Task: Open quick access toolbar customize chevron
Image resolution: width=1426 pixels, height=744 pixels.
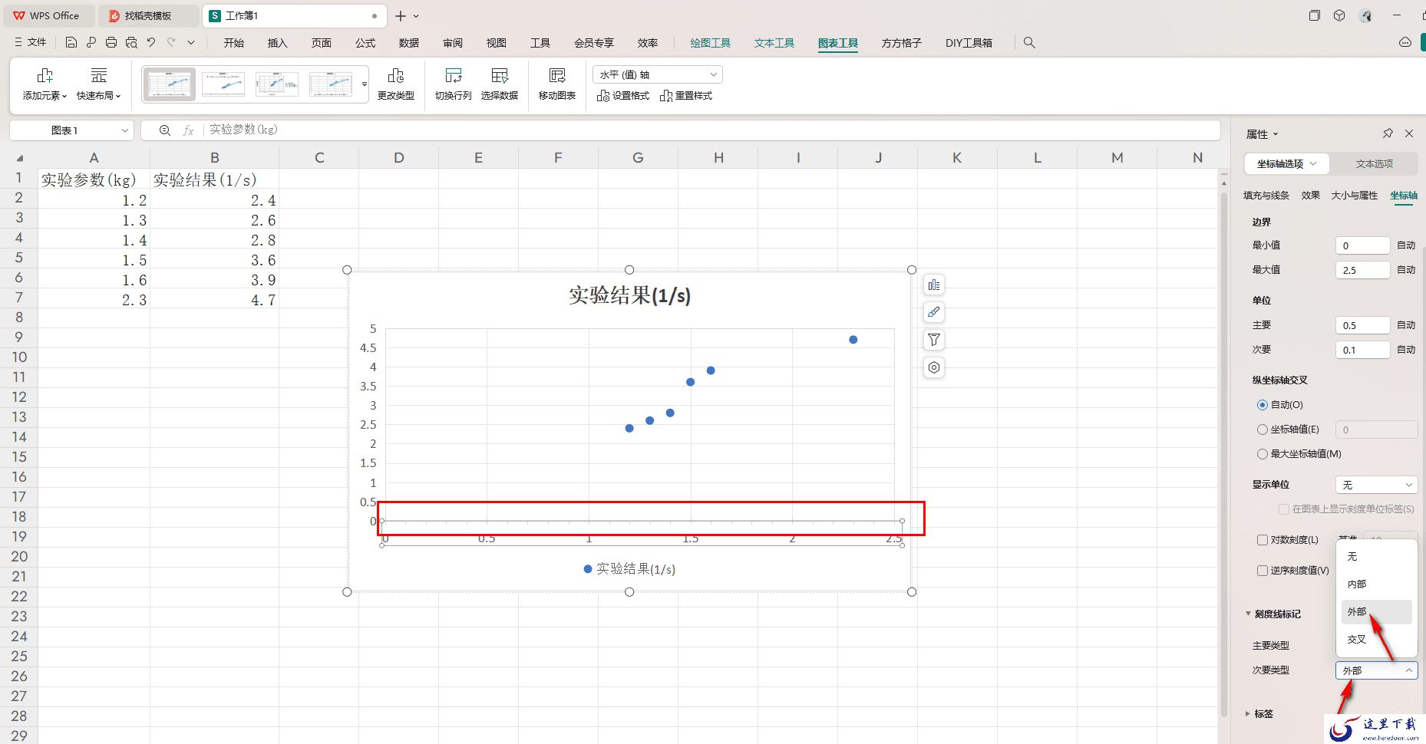Action: [x=191, y=43]
